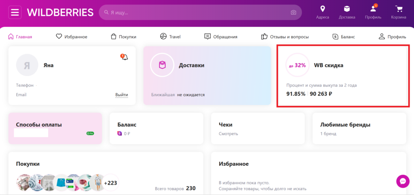Click the purple balance icon next to 0 ₽
414x195 pixels.
(120, 134)
